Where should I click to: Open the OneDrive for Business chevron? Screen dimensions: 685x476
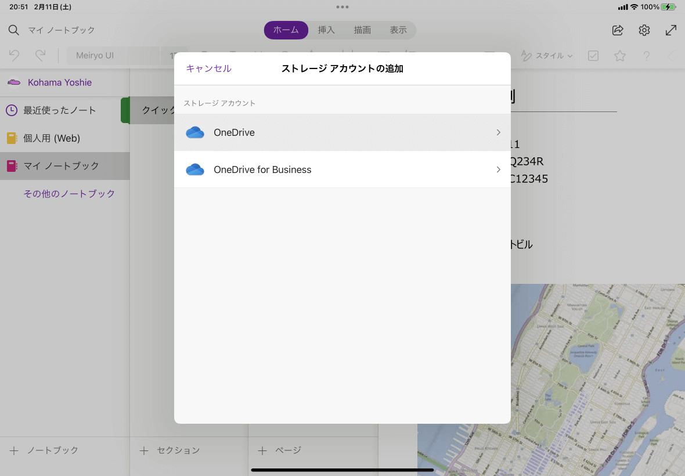(499, 170)
